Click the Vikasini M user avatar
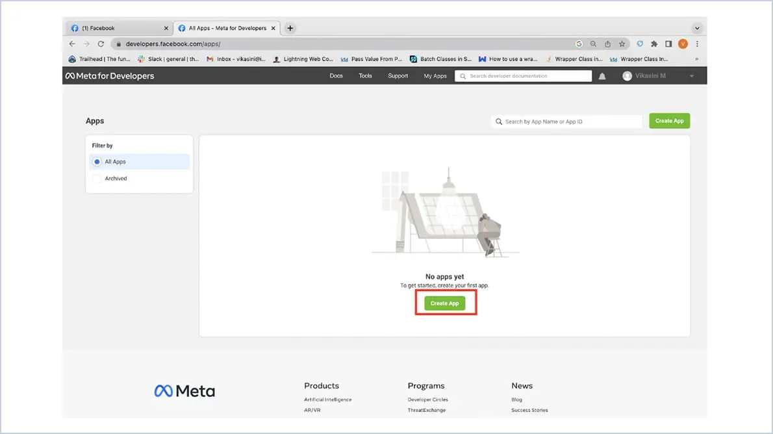 pos(627,76)
